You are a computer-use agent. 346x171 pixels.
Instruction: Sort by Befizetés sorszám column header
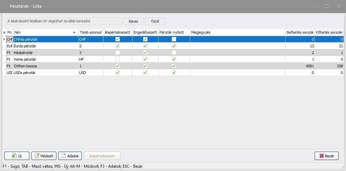pyautogui.click(x=300, y=32)
